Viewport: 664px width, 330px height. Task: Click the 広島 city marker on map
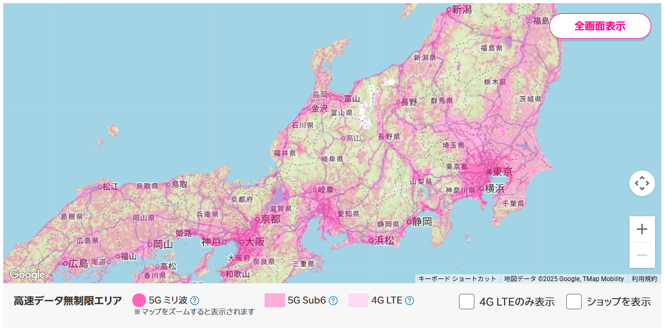(x=65, y=263)
